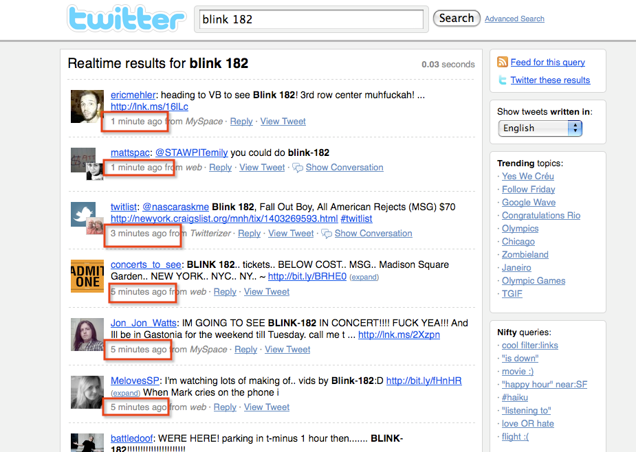This screenshot has width=636, height=452.
Task: Select trending topic Chicago
Action: tap(518, 242)
